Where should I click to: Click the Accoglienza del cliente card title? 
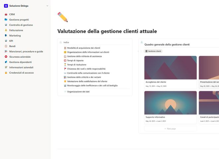coord(156,82)
